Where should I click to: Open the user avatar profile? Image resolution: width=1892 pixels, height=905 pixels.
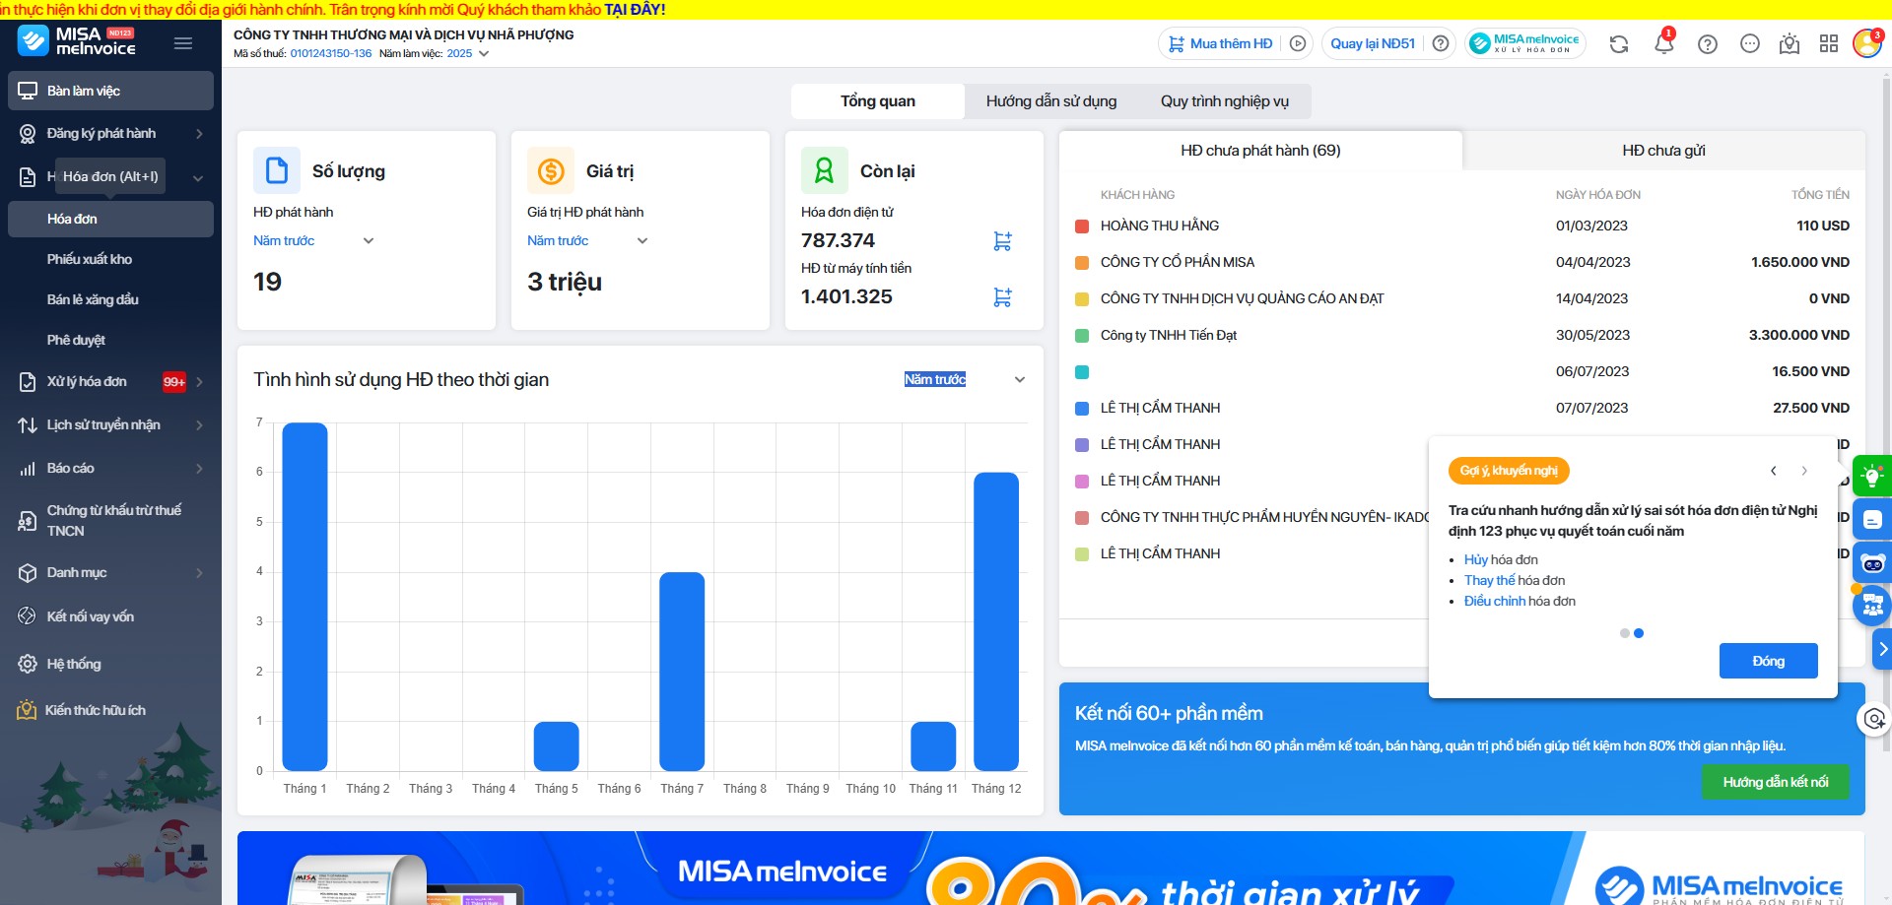coord(1866,43)
